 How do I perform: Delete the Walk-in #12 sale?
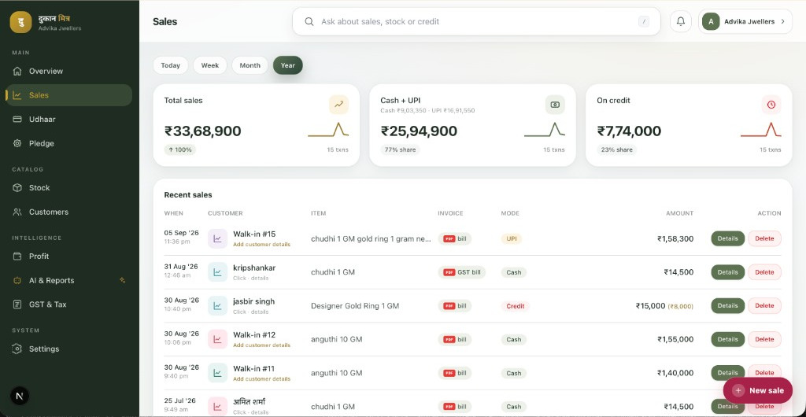click(x=764, y=339)
